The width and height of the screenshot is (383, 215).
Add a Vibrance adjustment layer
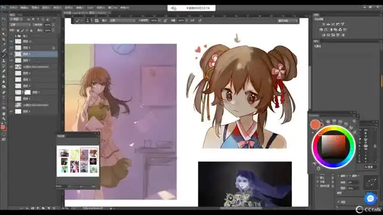[343, 24]
